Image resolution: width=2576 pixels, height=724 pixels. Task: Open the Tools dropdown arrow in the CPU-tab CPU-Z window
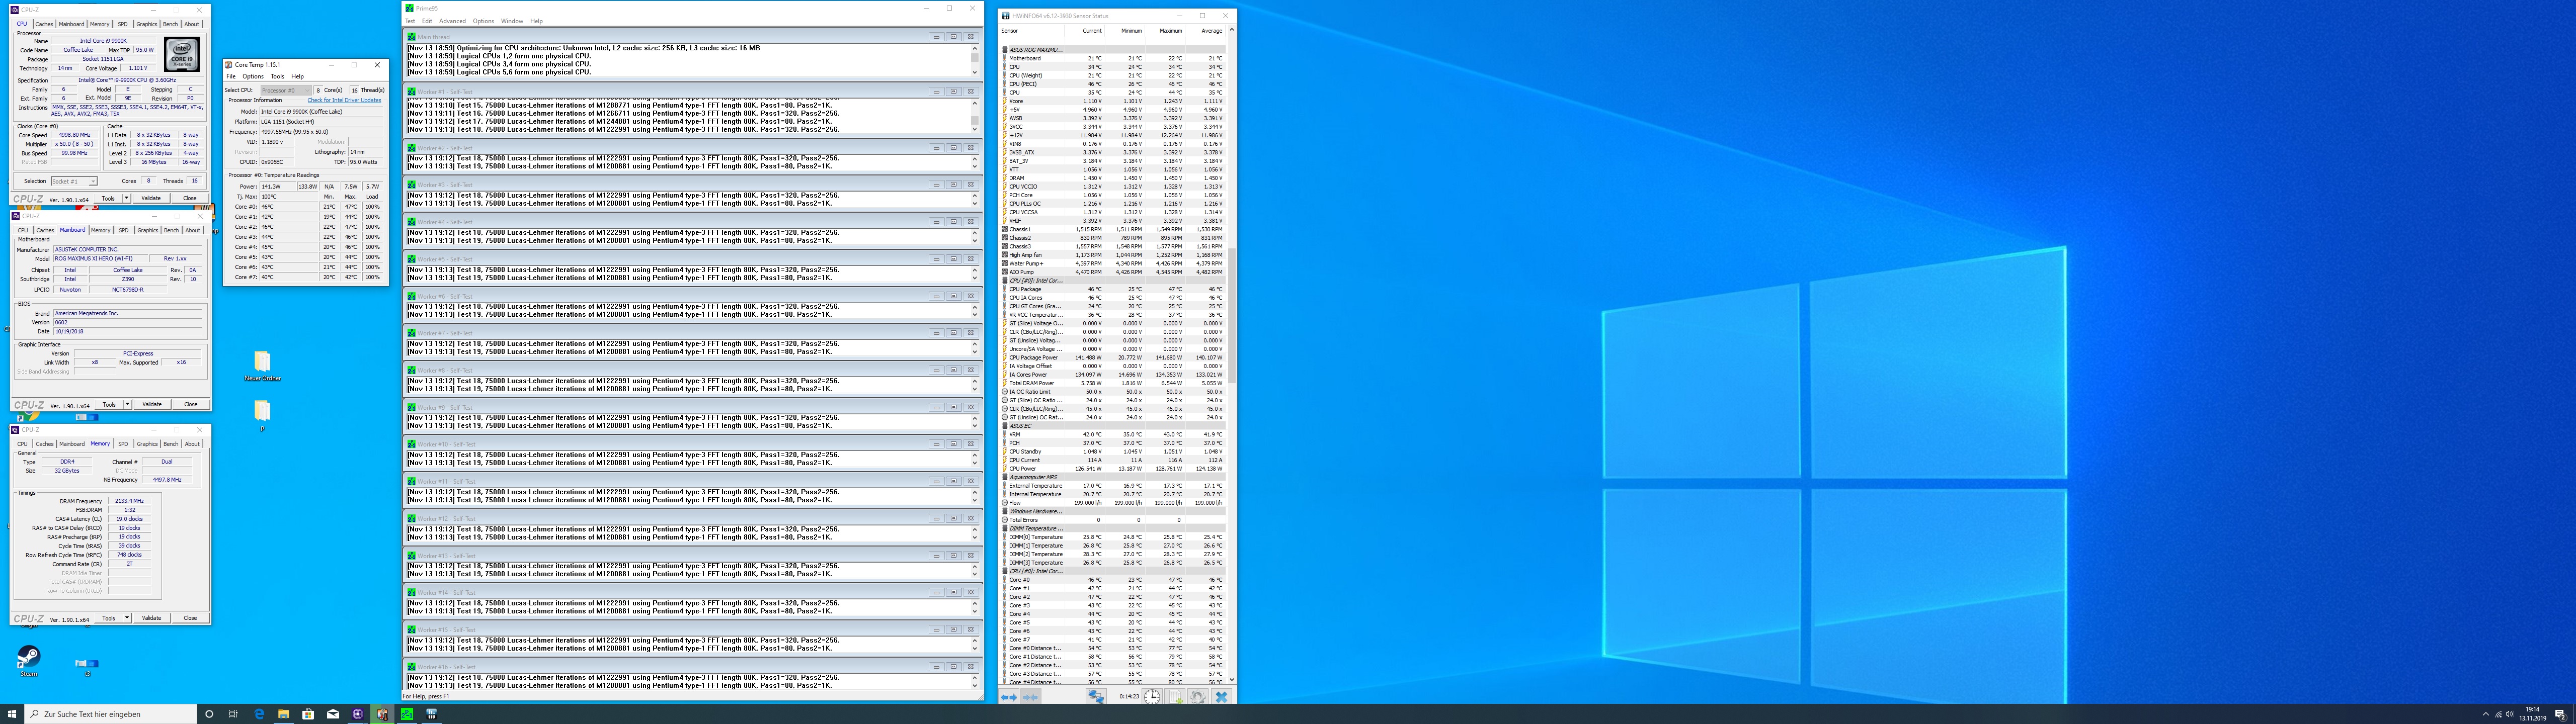pyautogui.click(x=127, y=198)
